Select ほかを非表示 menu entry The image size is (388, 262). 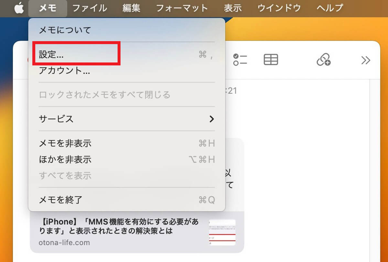click(x=127, y=159)
